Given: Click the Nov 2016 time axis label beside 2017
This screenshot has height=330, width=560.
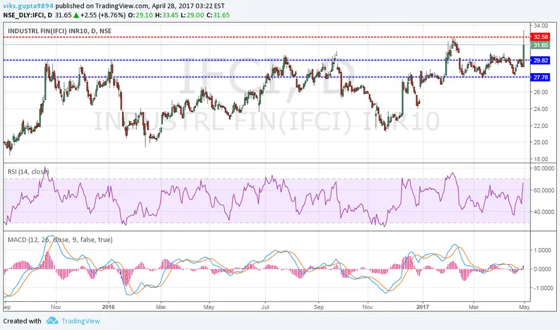Looking at the screenshot, I should [368, 307].
